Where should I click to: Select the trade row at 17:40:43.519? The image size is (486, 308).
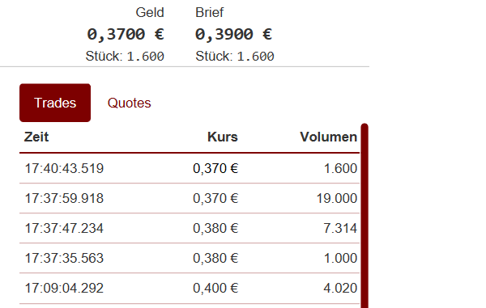tap(190, 168)
